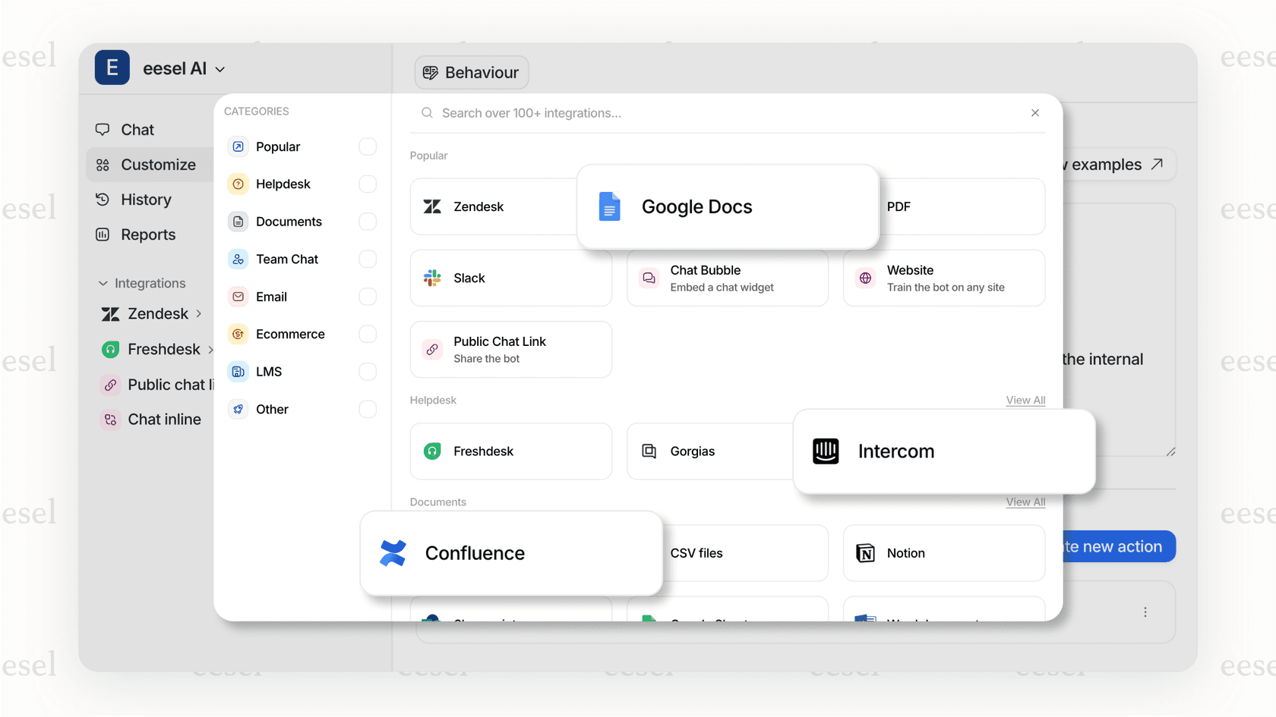This screenshot has height=717, width=1276.
Task: Click the Confluence documents icon
Action: 394,552
